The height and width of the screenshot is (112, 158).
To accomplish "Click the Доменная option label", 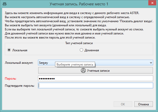I will tap(91, 50).
